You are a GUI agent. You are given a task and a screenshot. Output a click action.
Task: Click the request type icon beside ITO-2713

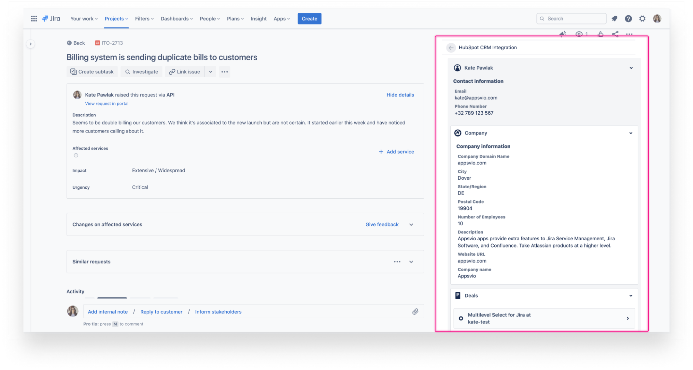coord(97,43)
